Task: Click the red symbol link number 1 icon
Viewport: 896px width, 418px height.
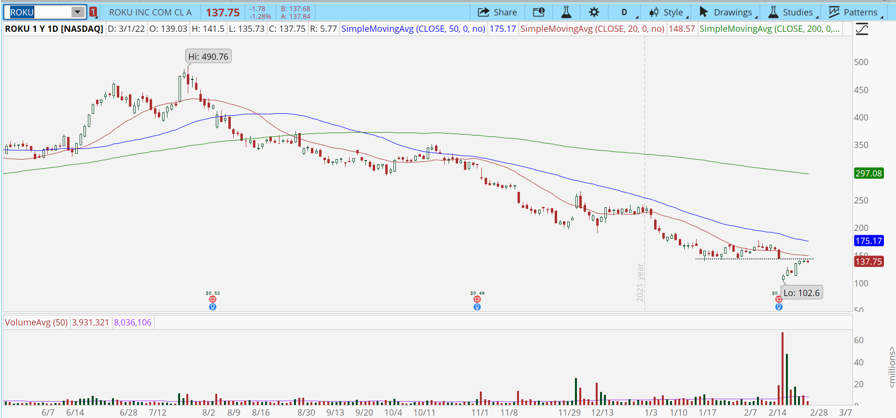Action: [93, 12]
